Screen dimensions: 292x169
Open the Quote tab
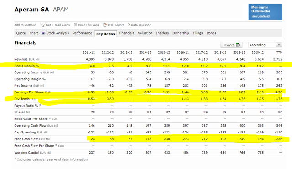tap(21, 33)
